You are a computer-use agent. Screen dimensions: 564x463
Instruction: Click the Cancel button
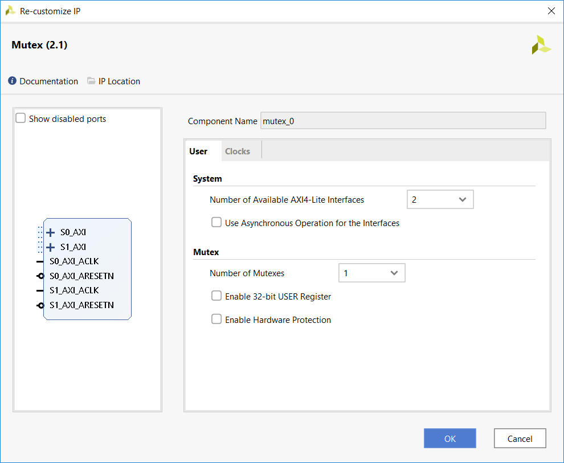520,439
